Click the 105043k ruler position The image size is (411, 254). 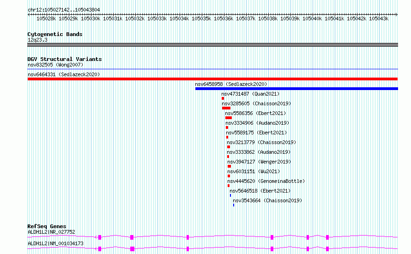point(379,18)
